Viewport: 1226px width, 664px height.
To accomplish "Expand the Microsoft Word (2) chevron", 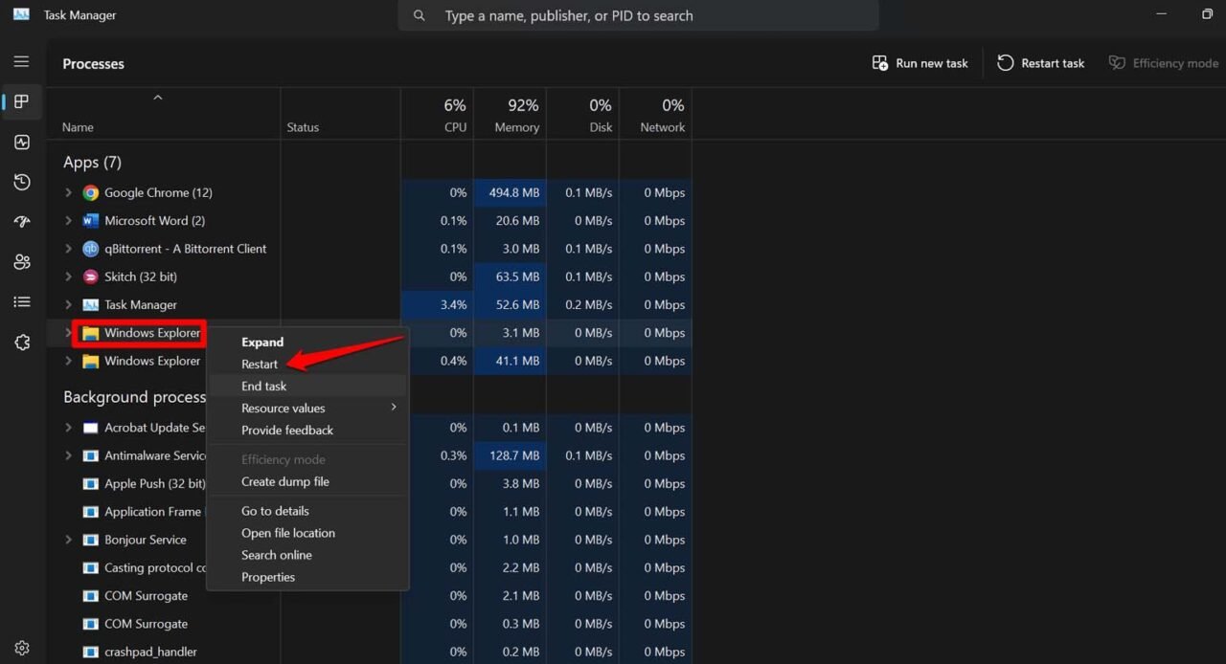I will click(68, 220).
